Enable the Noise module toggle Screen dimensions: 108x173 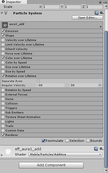[3, 99]
